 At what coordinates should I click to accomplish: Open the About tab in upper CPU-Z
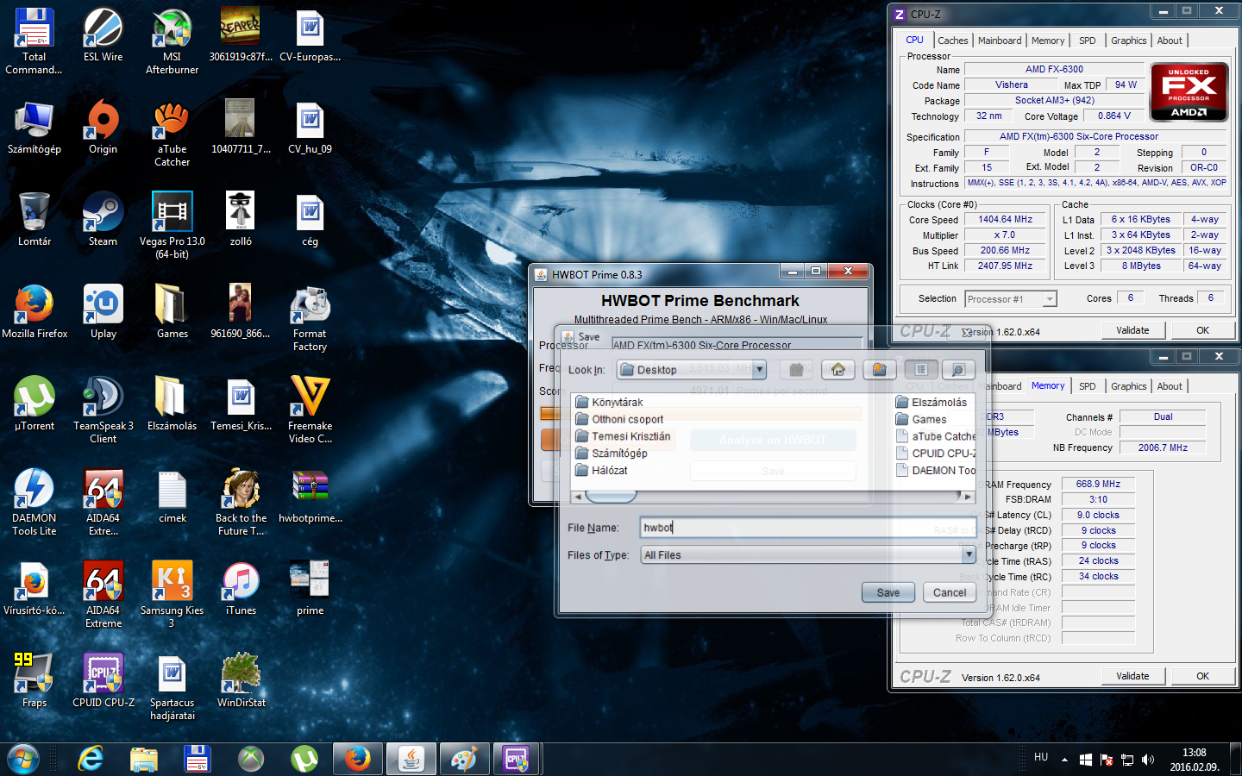(x=1170, y=41)
